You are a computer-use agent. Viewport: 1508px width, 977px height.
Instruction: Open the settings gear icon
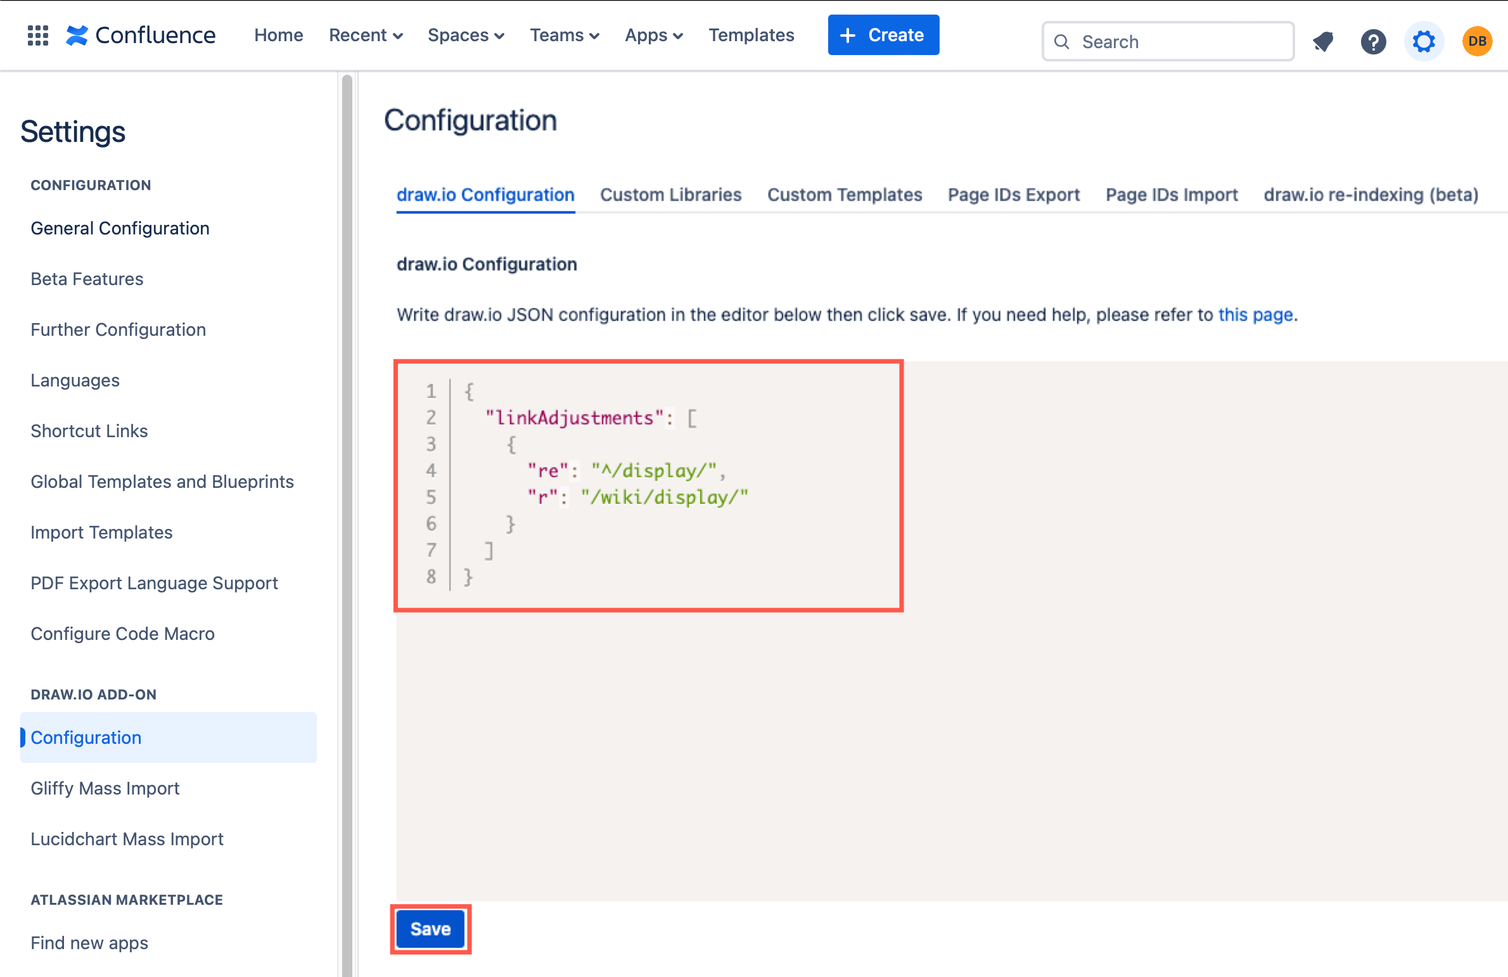[x=1424, y=41]
